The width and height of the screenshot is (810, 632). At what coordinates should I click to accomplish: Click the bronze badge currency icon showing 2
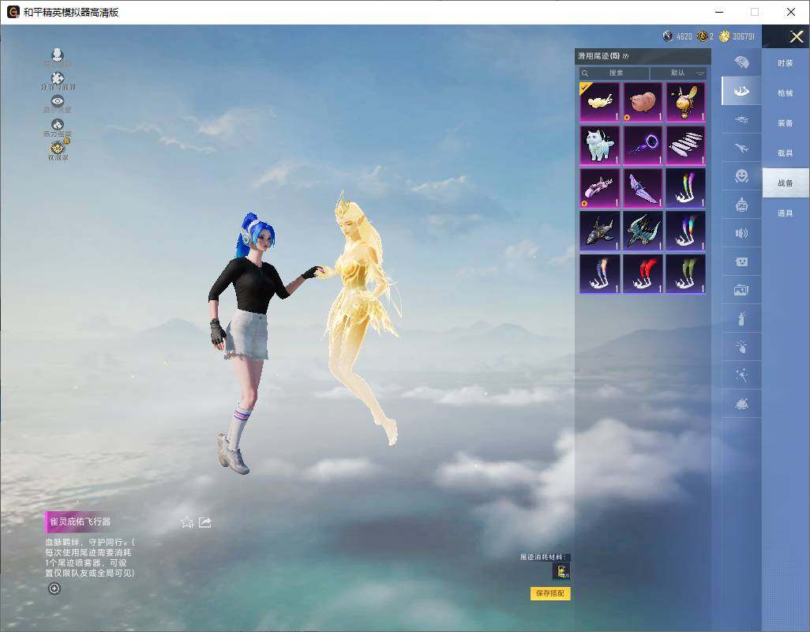point(703,36)
